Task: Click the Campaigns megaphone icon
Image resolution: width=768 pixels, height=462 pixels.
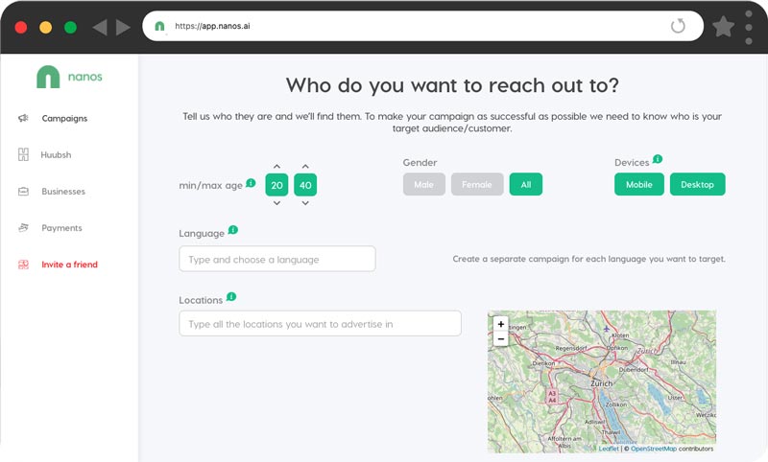Action: tap(23, 118)
